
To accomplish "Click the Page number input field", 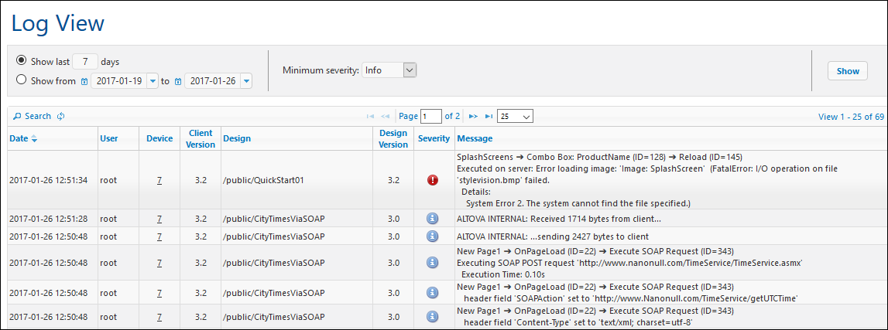I will point(430,117).
